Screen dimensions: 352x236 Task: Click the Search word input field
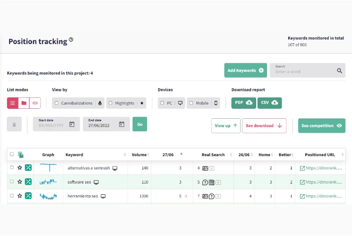point(304,71)
